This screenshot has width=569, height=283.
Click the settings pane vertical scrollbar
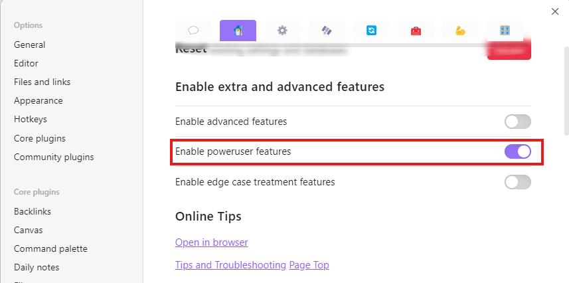(566, 91)
